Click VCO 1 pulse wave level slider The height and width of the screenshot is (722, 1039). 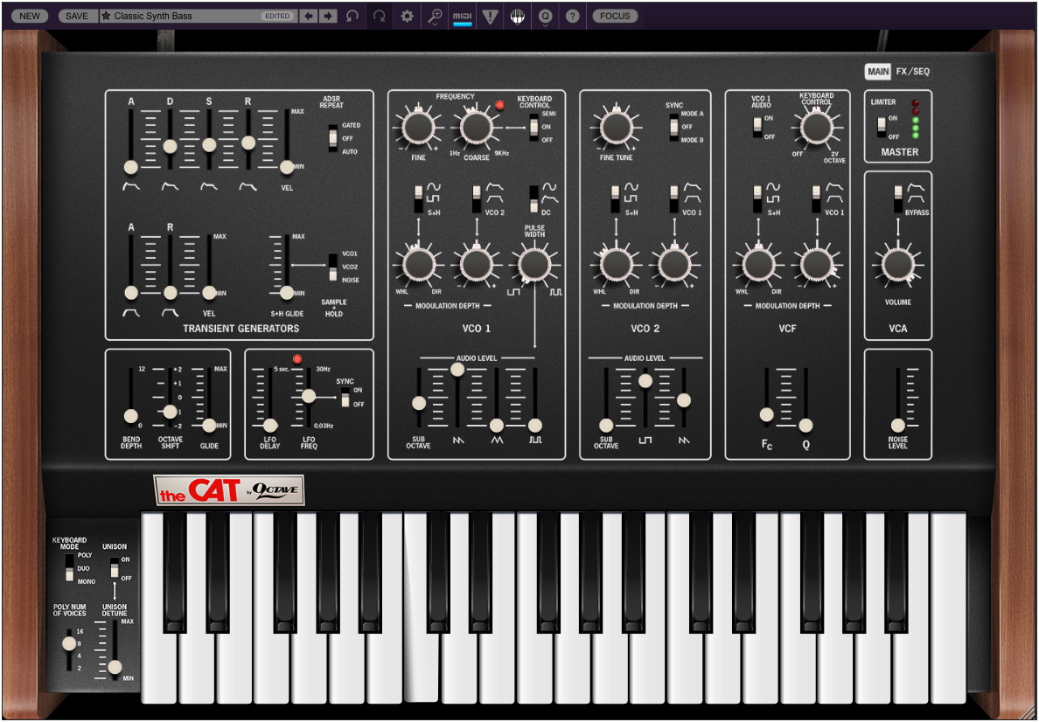(534, 426)
